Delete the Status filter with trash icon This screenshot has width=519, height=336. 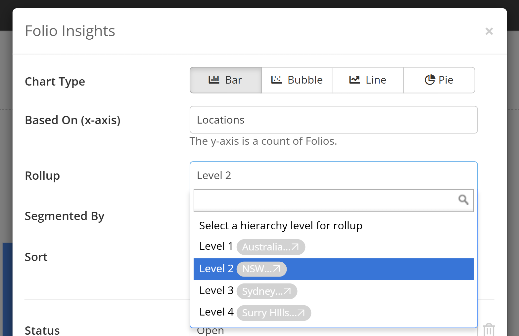[489, 330]
